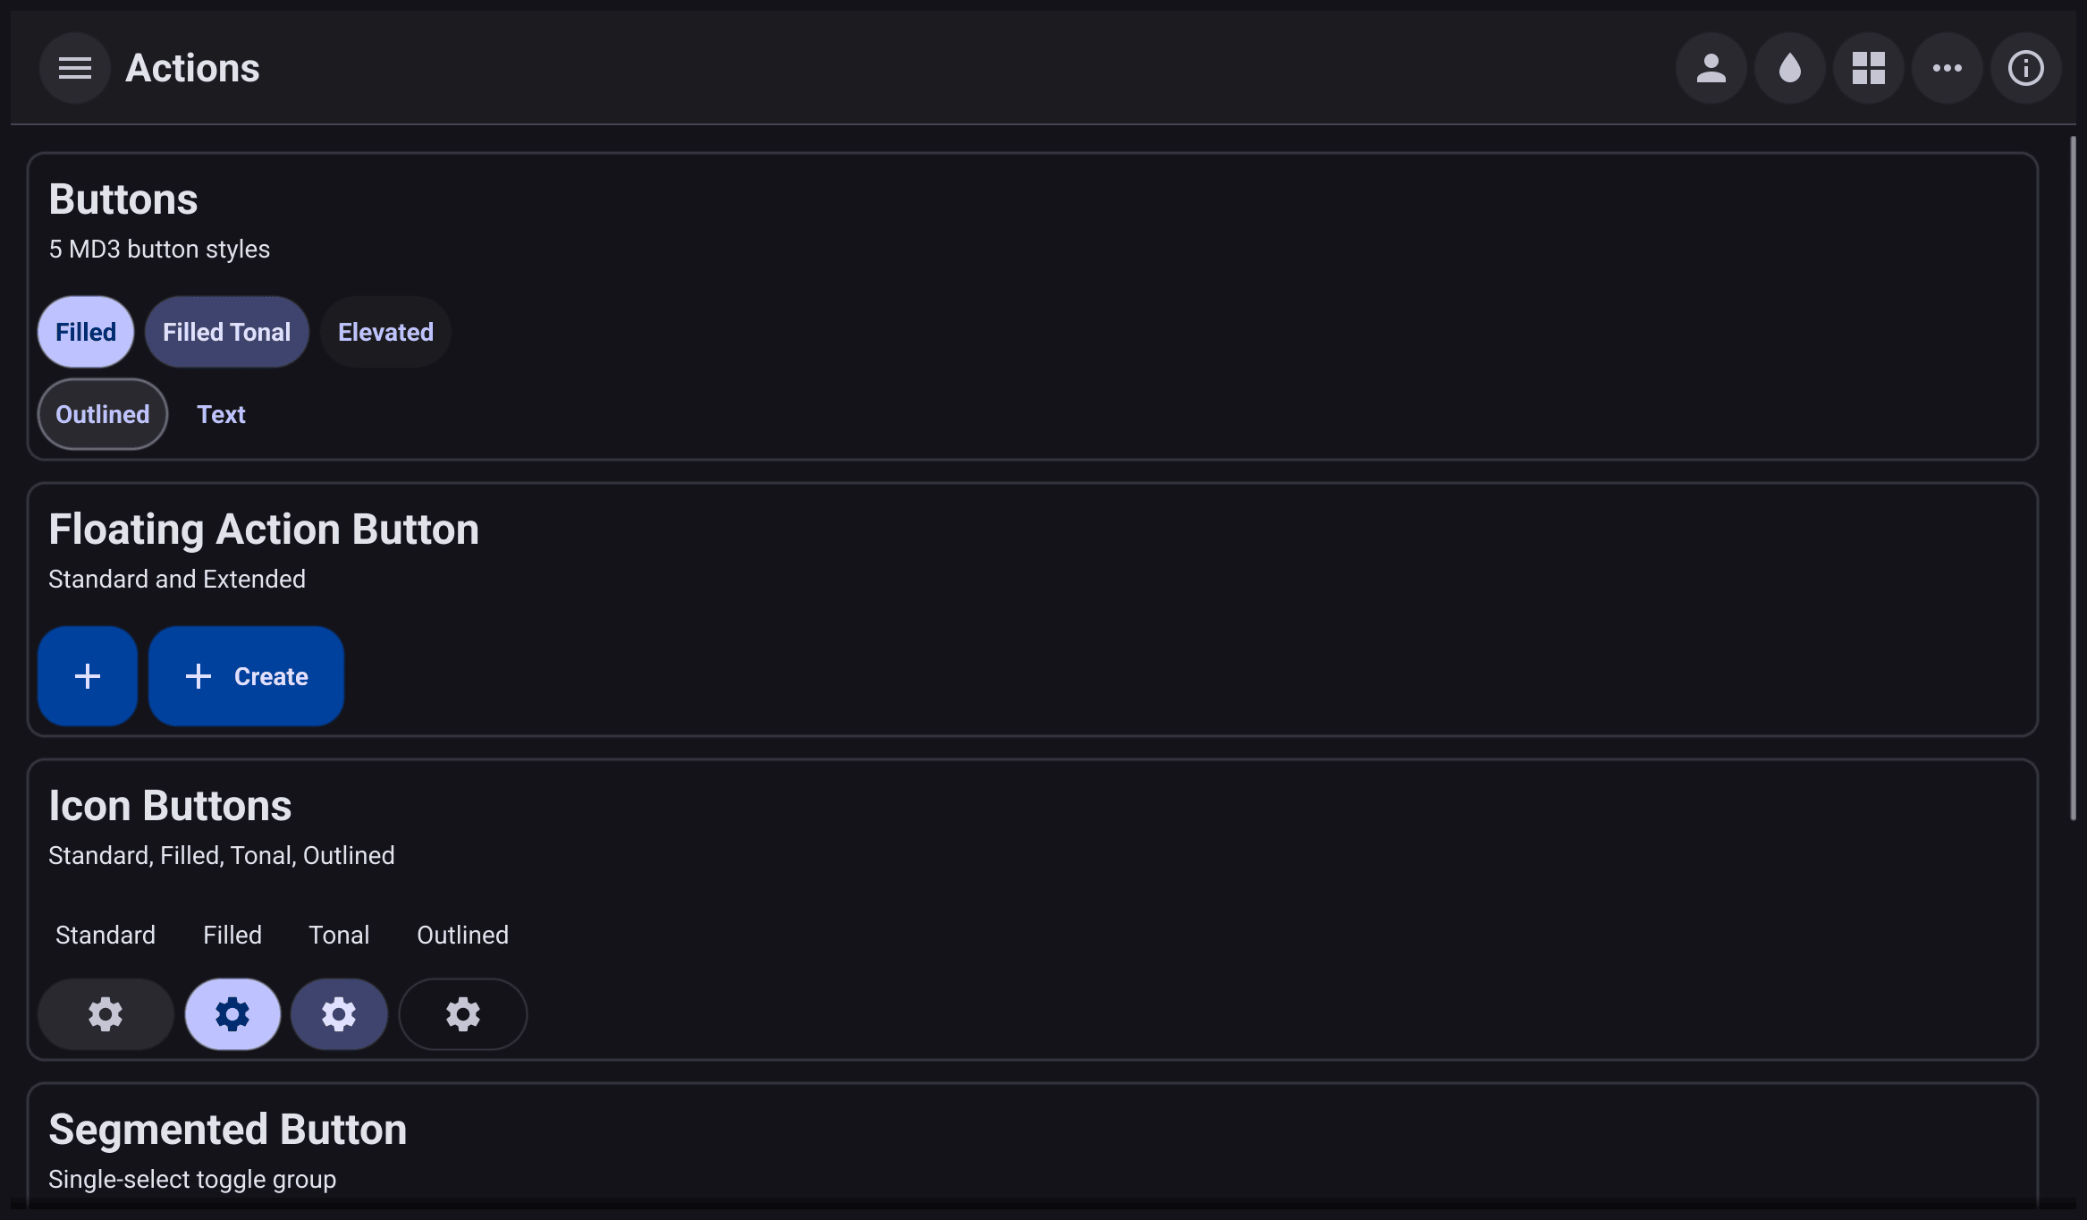Click the Text style button
Image resolution: width=2087 pixels, height=1220 pixels.
(221, 414)
